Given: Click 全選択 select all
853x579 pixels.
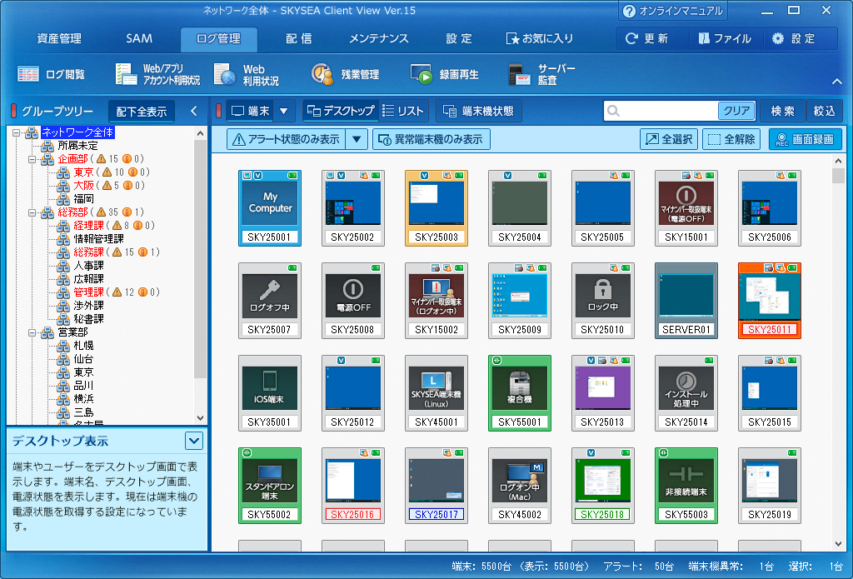Looking at the screenshot, I should pyautogui.click(x=669, y=139).
